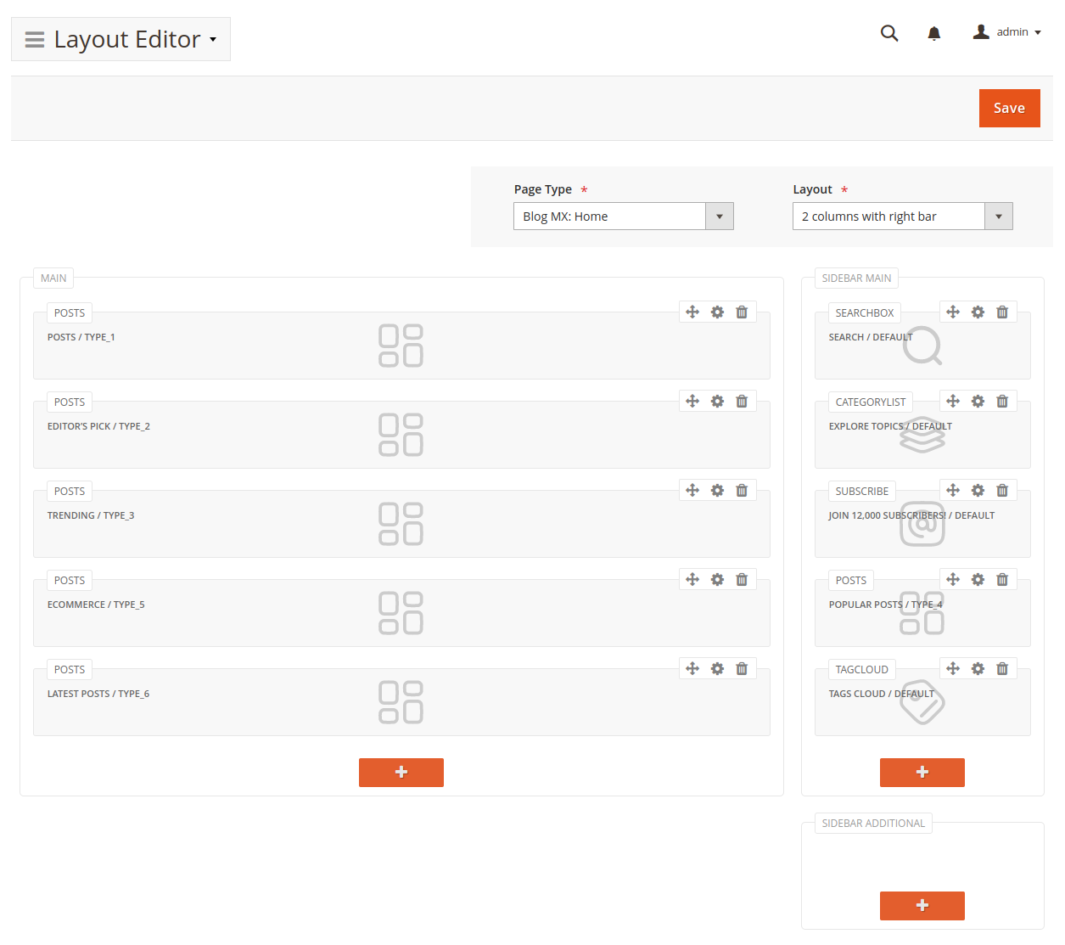Open settings gear for Ecommerce / Type_5 block
The image size is (1065, 945).
click(717, 580)
